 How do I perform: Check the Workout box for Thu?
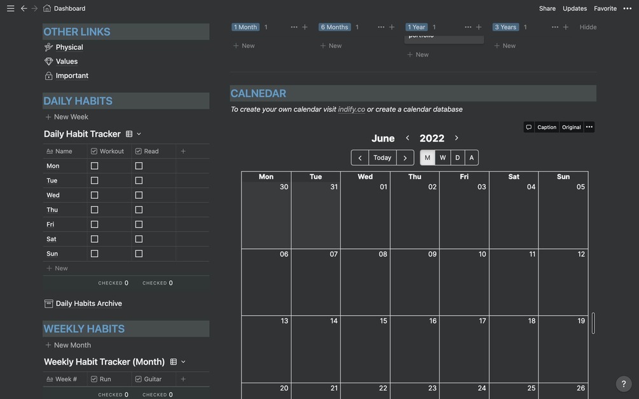click(95, 210)
